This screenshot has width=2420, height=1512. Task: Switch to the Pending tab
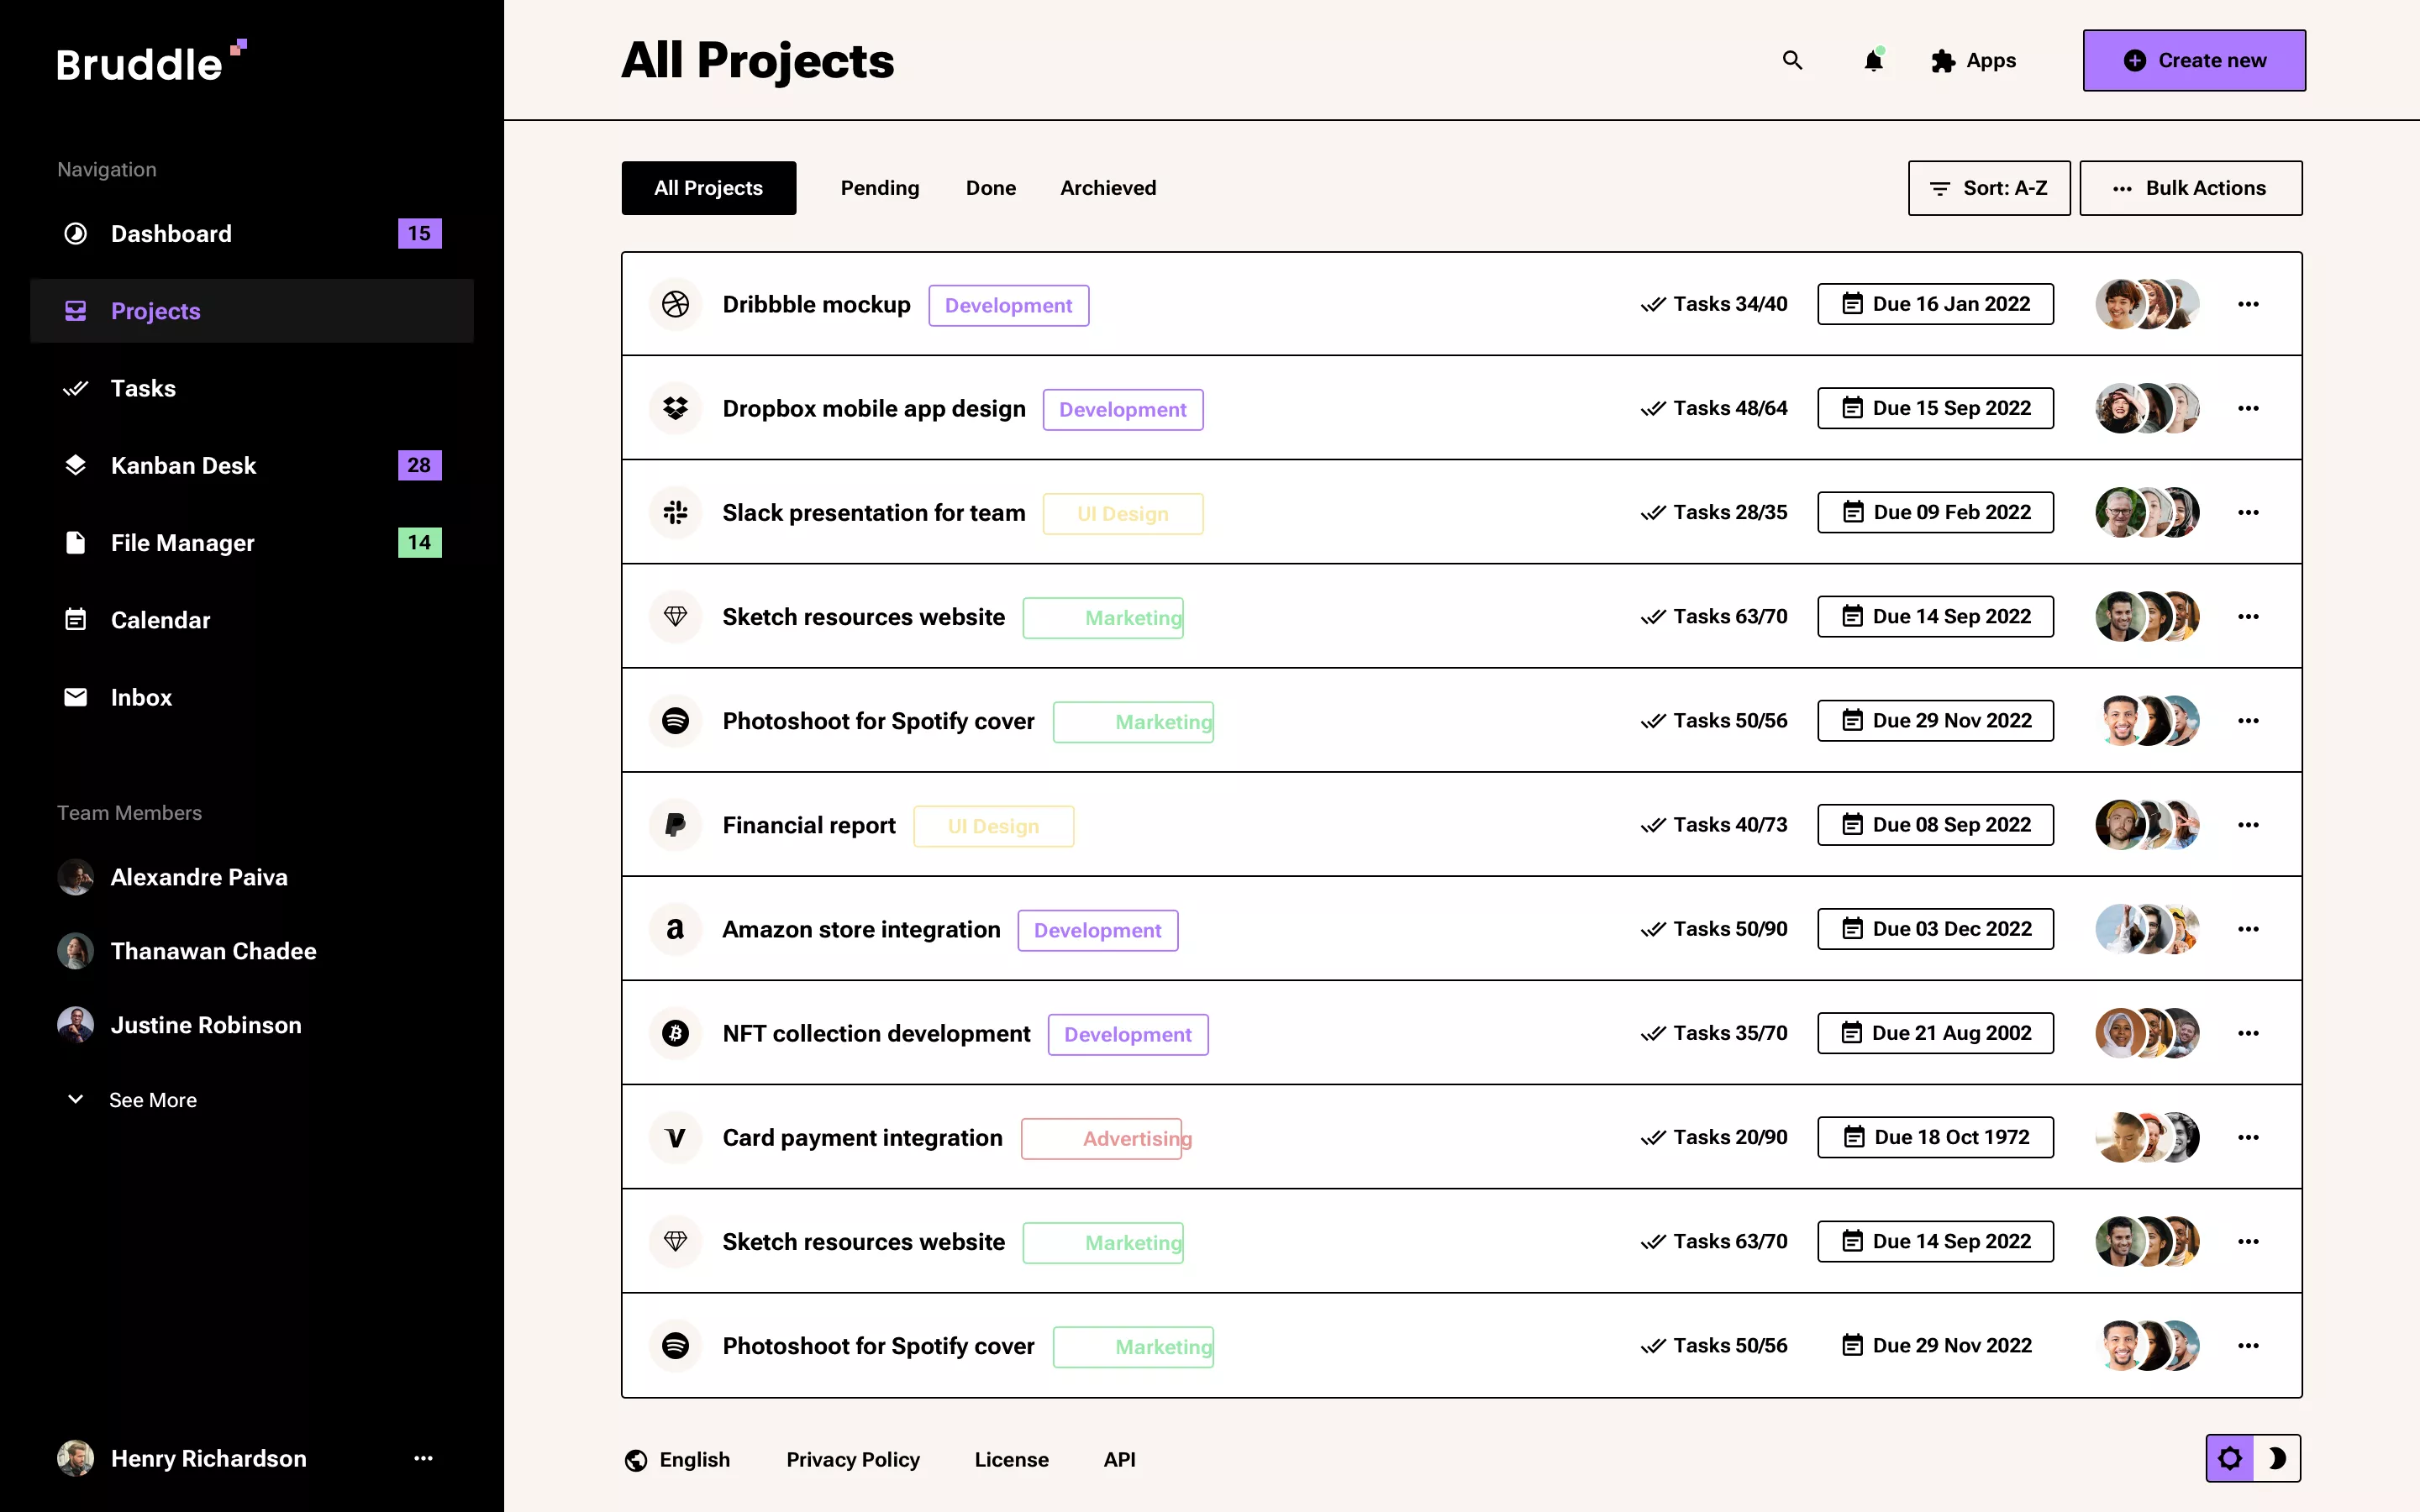pos(879,187)
